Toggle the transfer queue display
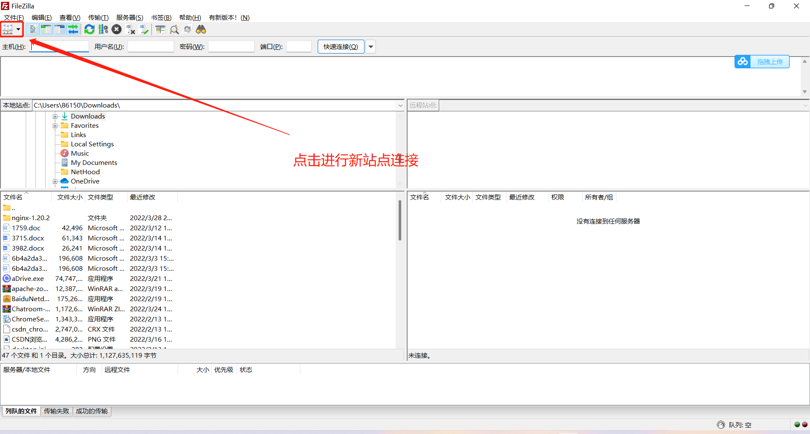The height and width of the screenshot is (434, 810). 73,30
